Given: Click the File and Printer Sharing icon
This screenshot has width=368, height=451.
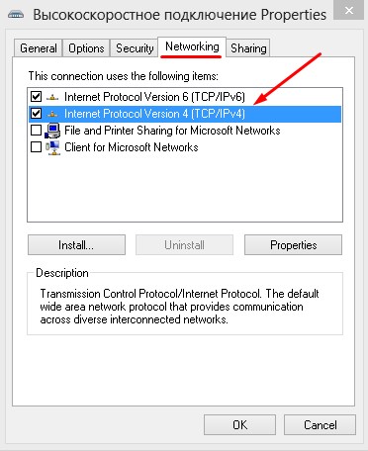Looking at the screenshot, I should pos(52,131).
